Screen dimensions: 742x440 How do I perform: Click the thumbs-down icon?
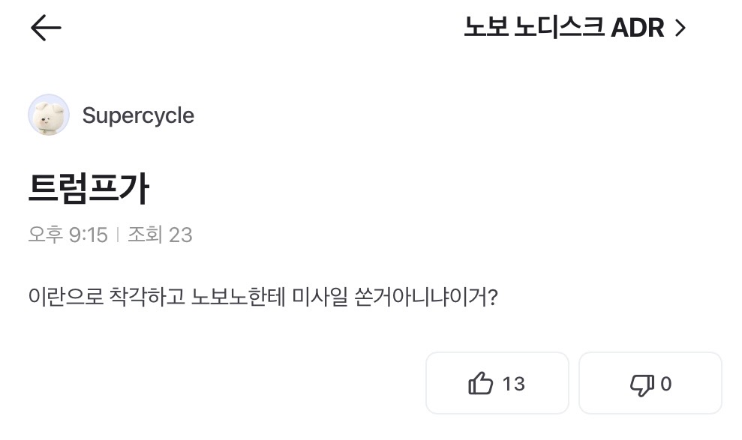click(x=641, y=385)
